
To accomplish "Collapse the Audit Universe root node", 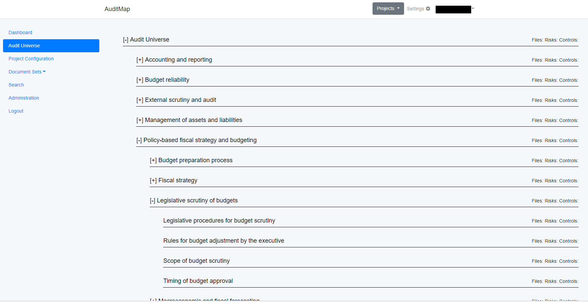I will pyautogui.click(x=126, y=40).
